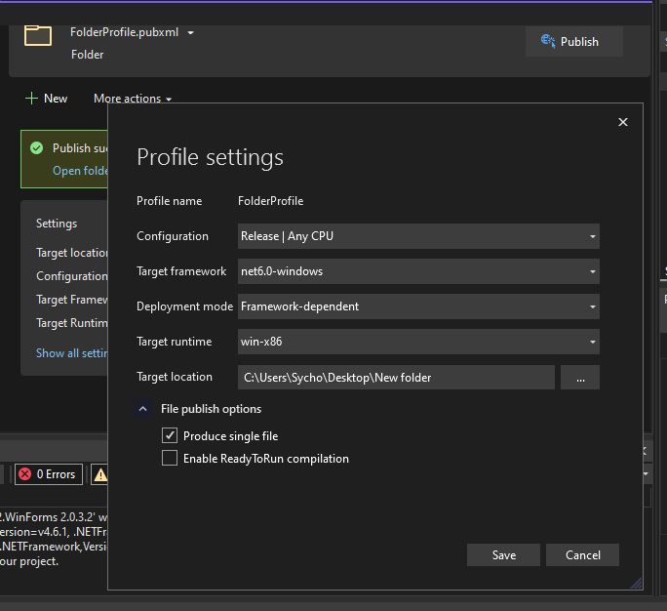This screenshot has height=611, width=667.
Task: Click the Target location path field
Action: coord(396,377)
